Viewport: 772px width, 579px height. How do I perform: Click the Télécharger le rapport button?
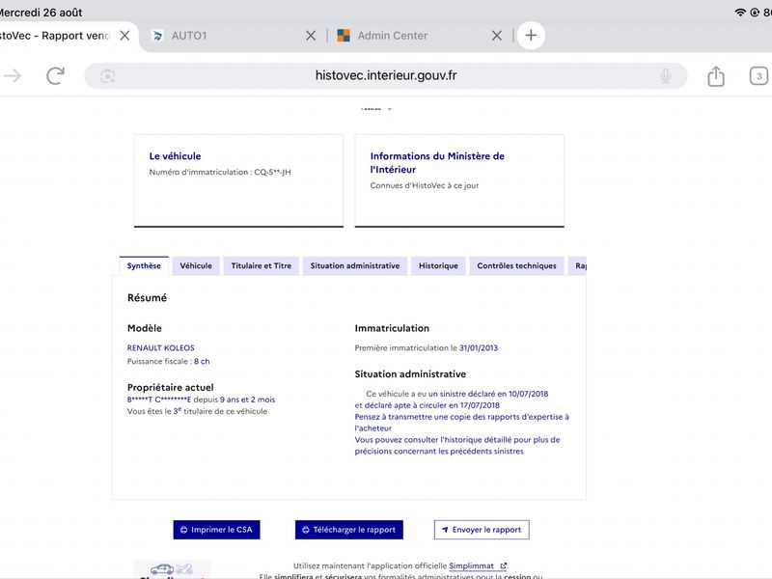(x=349, y=530)
